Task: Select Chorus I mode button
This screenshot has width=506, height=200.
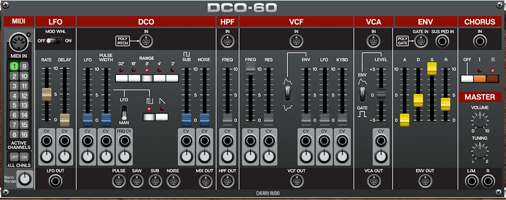Action: (480, 79)
